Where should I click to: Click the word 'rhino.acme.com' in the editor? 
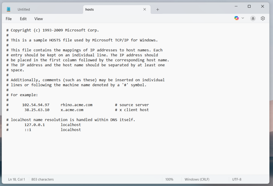click(x=77, y=105)
